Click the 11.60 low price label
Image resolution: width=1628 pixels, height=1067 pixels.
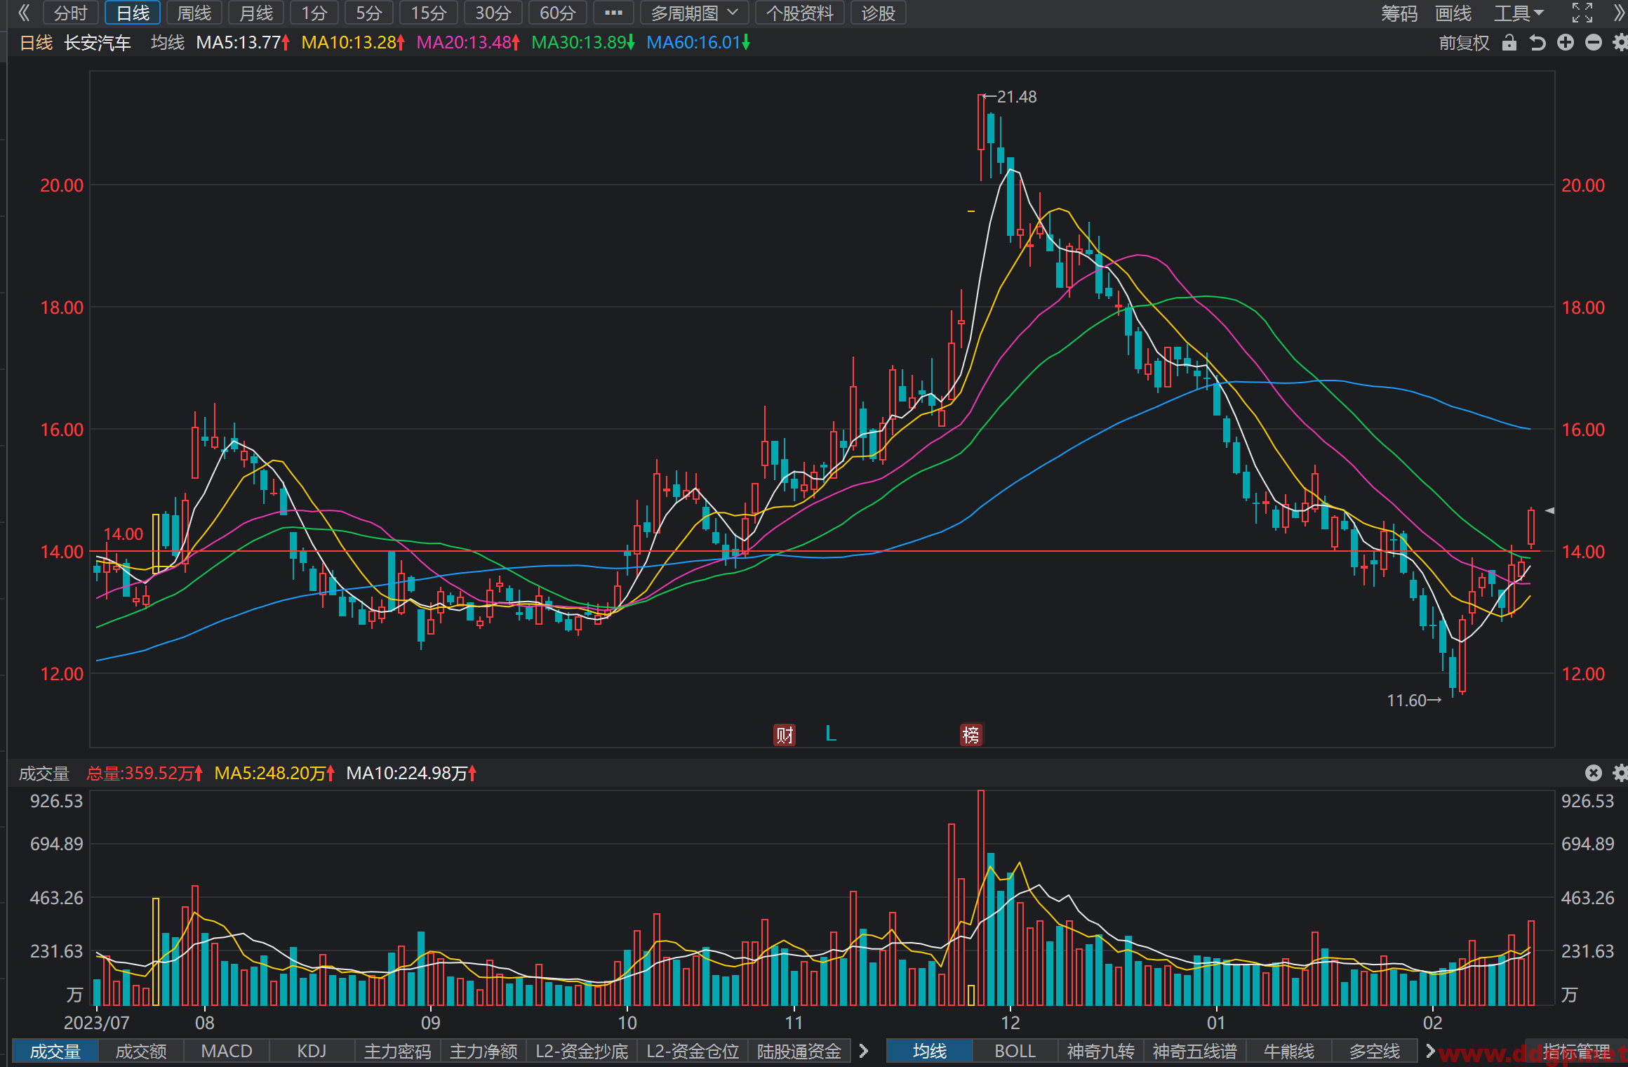pyautogui.click(x=1406, y=701)
